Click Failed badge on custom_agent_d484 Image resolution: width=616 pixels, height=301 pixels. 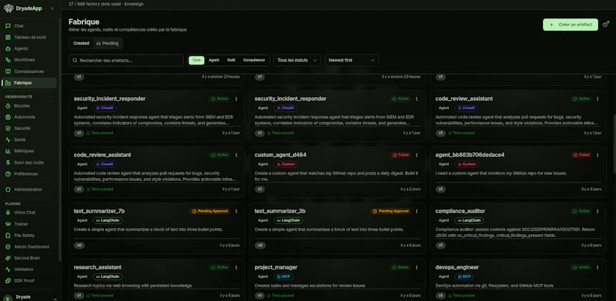[x=400, y=155]
